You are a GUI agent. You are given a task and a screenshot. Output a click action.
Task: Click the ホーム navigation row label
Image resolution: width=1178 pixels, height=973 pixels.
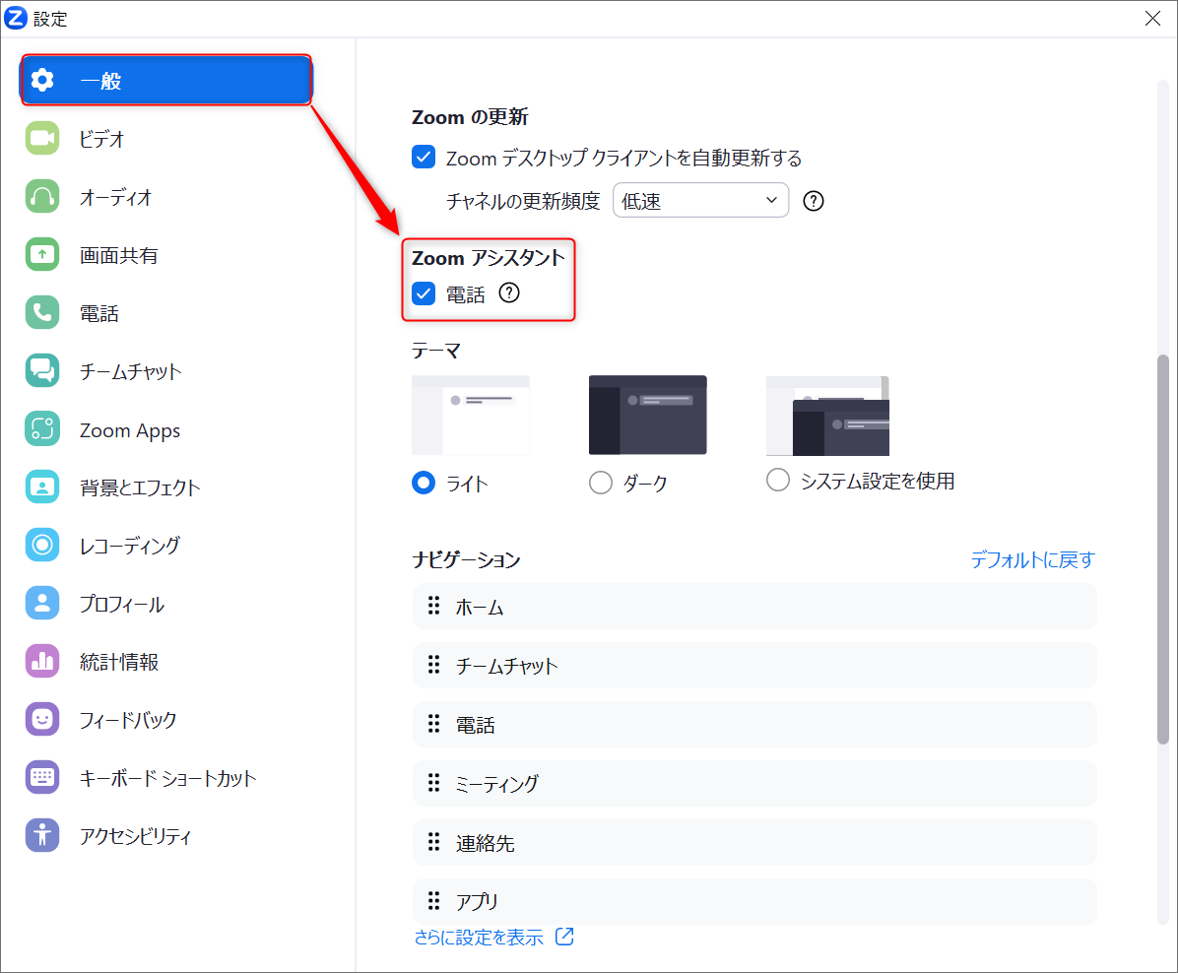(480, 607)
